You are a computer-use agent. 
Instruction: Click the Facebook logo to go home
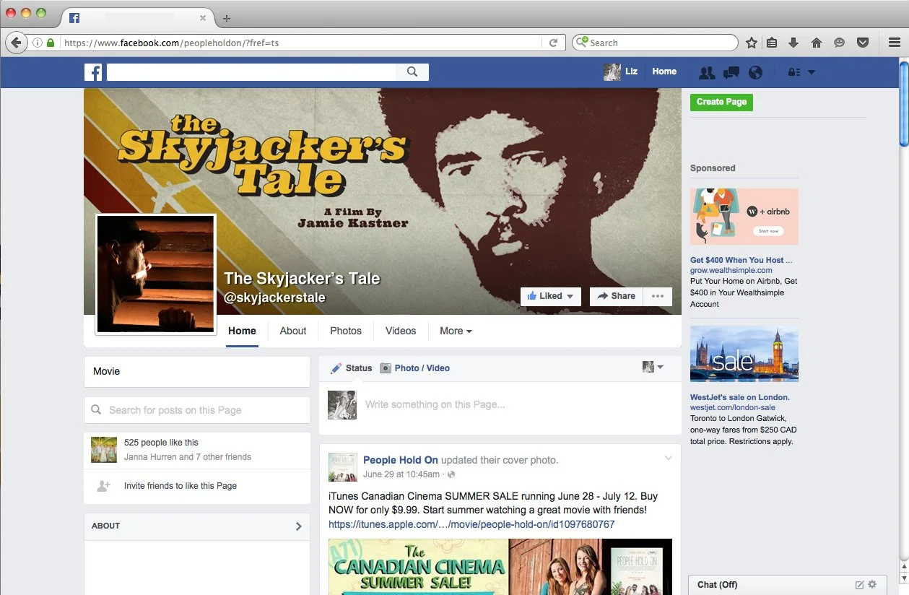click(x=93, y=71)
